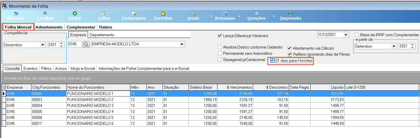Select the Empresa tab
The image size is (420, 138).
pos(78,35)
